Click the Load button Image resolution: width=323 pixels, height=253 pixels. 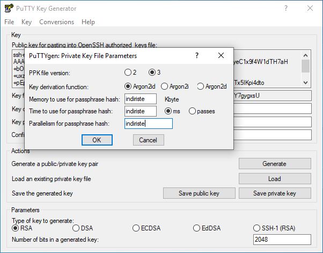(x=275, y=178)
